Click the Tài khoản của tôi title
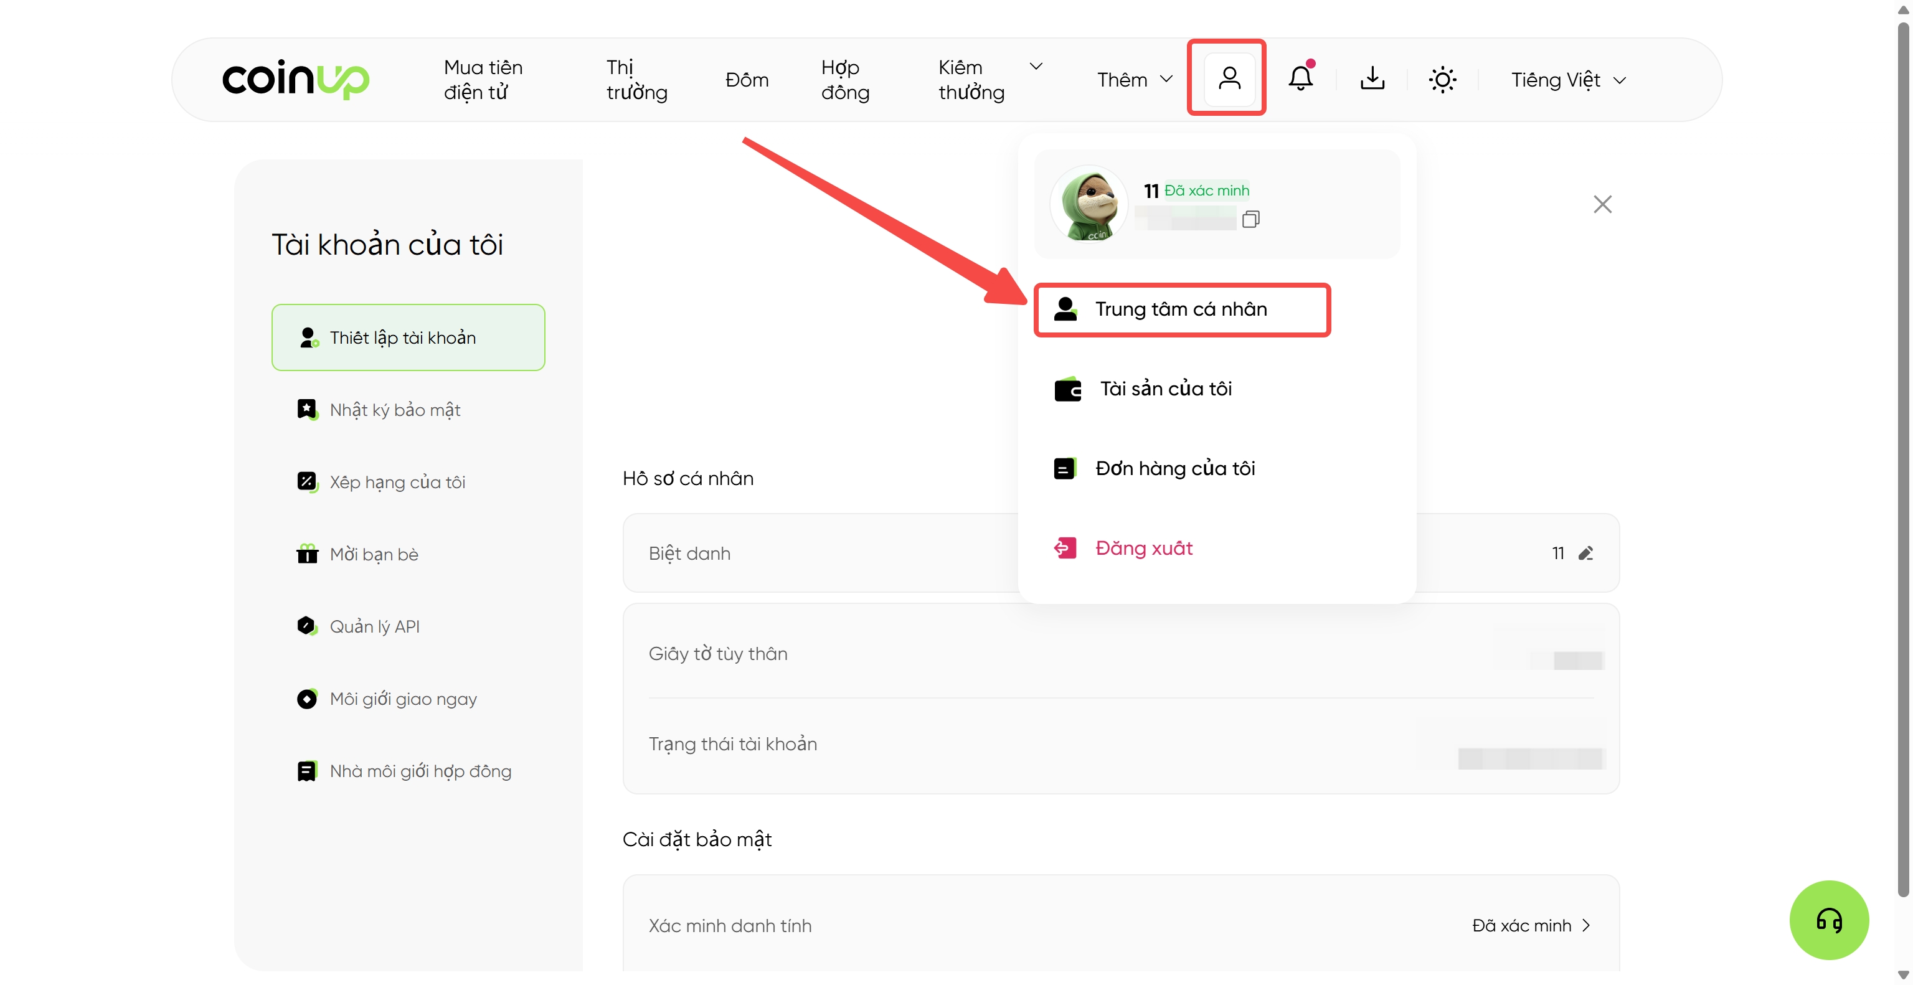1913x985 pixels. [387, 244]
